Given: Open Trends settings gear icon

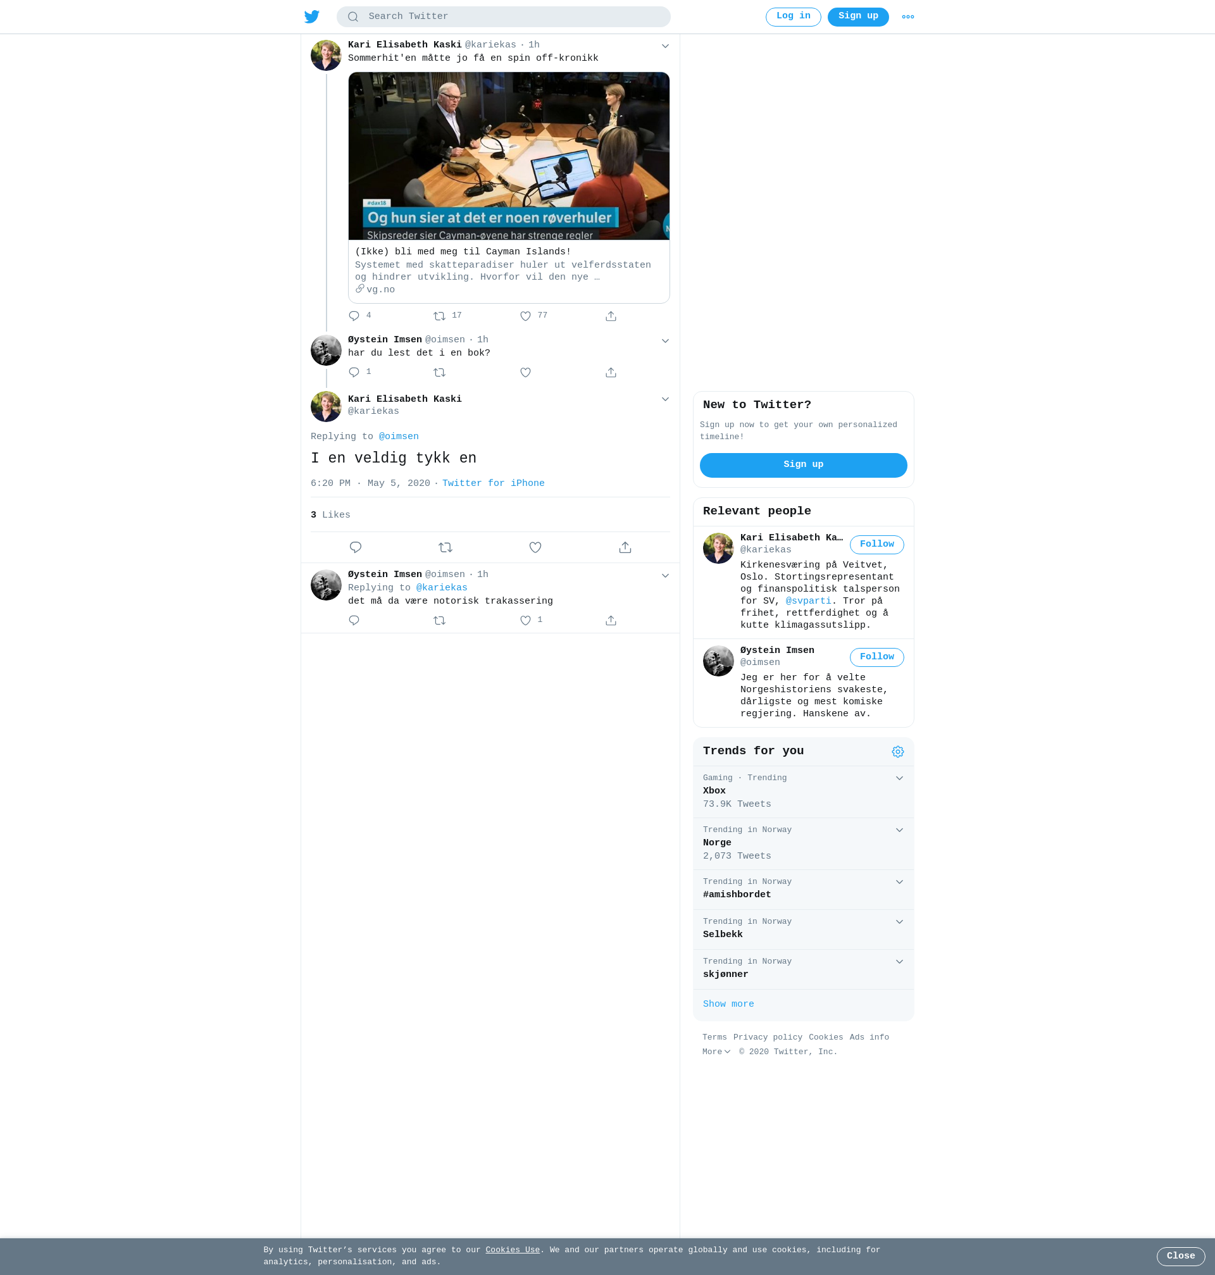Looking at the screenshot, I should (897, 751).
